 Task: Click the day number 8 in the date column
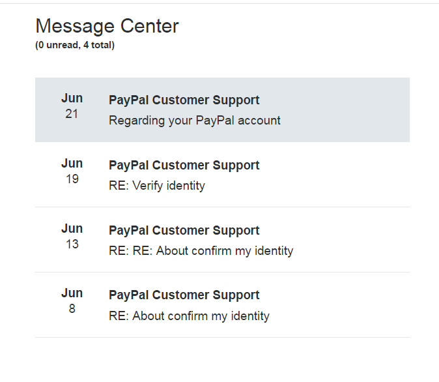(72, 309)
